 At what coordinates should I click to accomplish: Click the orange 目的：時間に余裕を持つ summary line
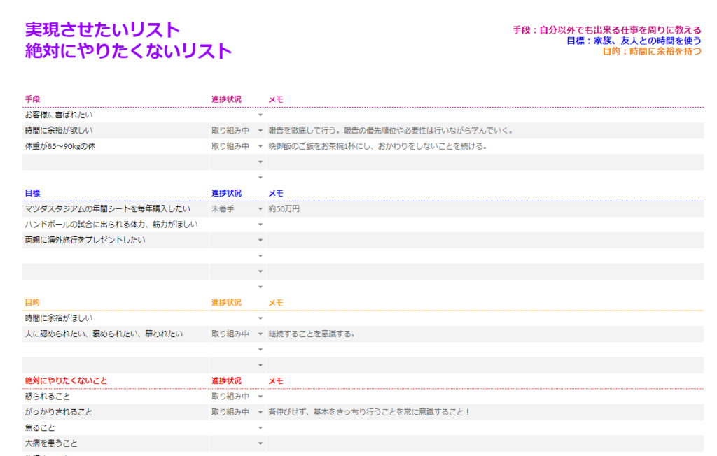651,52
